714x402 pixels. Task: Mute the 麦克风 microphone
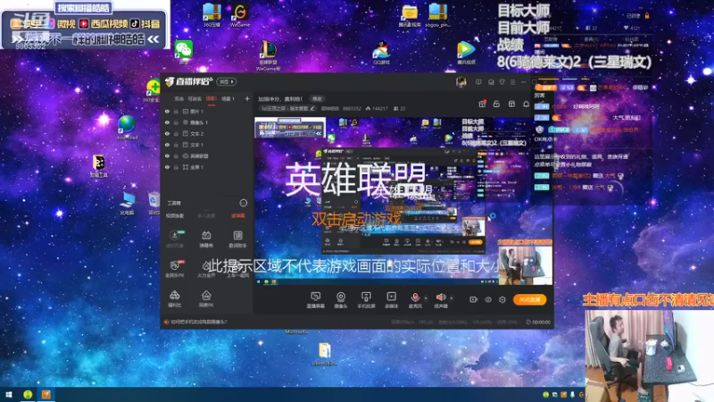pyautogui.click(x=415, y=298)
